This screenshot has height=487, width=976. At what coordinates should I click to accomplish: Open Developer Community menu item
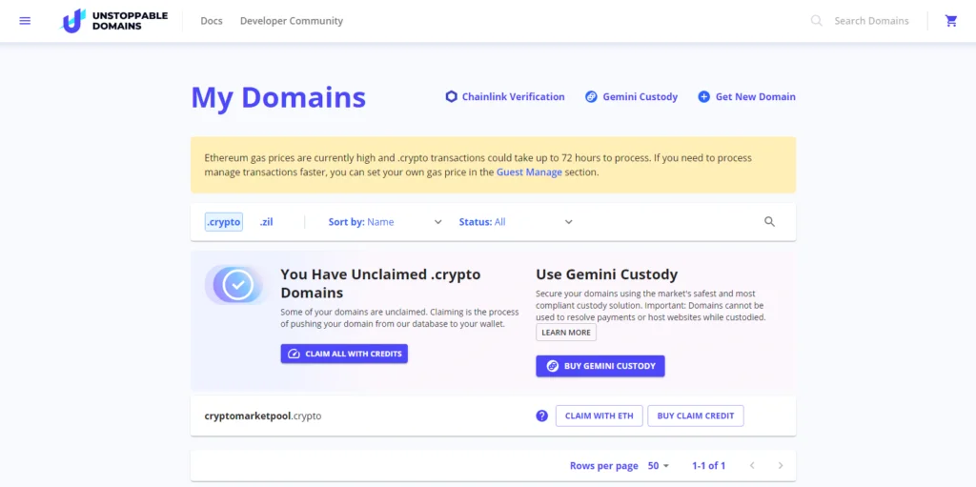pos(292,21)
